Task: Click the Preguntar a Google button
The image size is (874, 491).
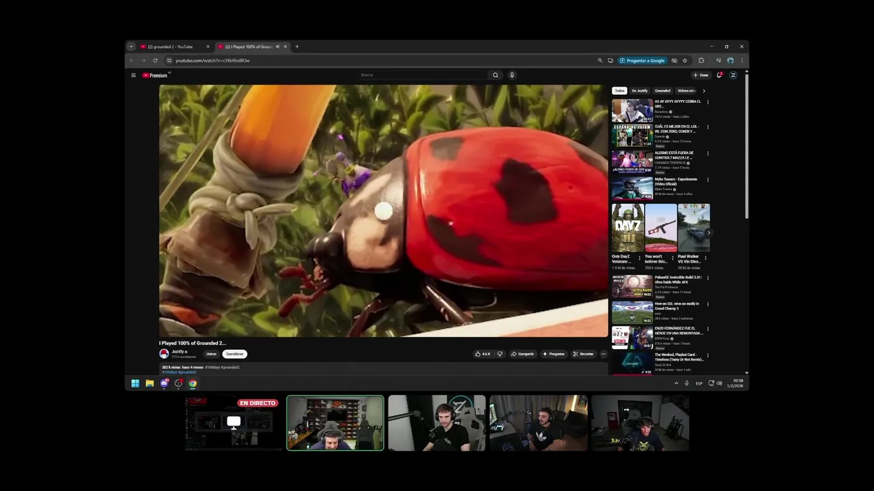Action: 643,60
